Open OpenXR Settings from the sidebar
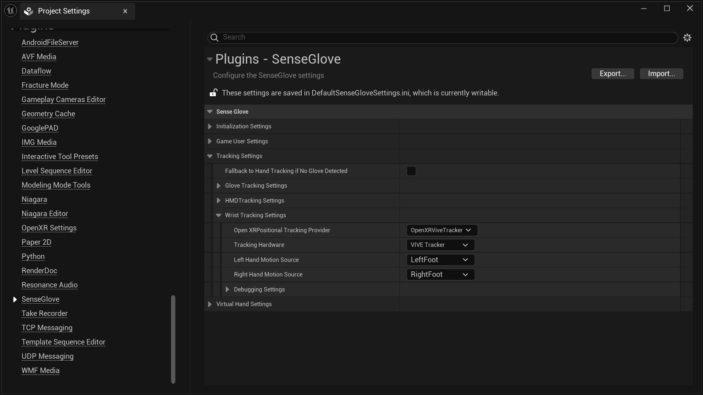The height and width of the screenshot is (395, 703). (49, 228)
